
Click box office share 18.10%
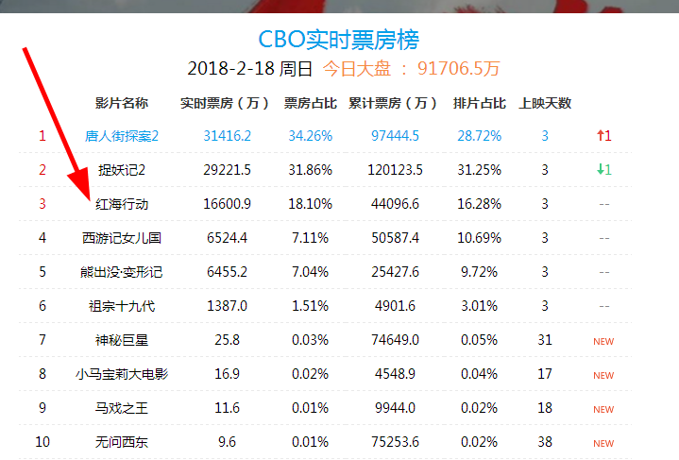coord(311,204)
